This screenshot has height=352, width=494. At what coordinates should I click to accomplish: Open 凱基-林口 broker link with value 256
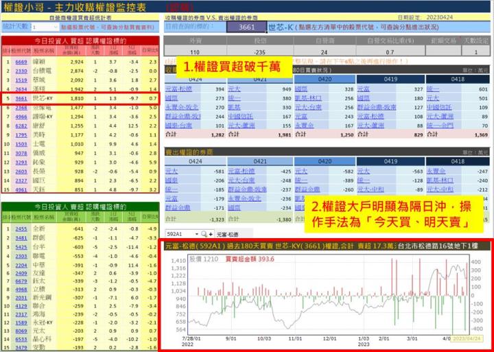(307, 98)
